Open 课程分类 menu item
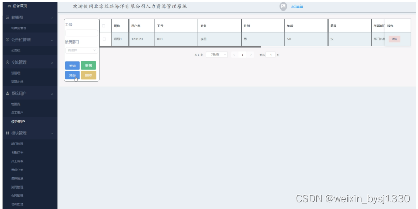 pyautogui.click(x=17, y=170)
